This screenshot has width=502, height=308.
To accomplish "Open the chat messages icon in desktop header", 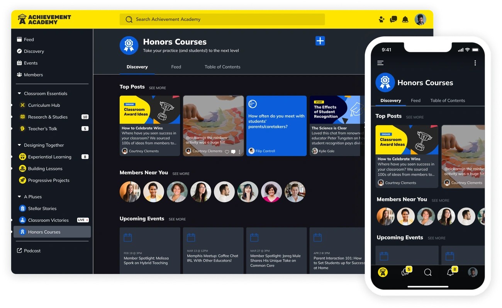I will pos(393,19).
